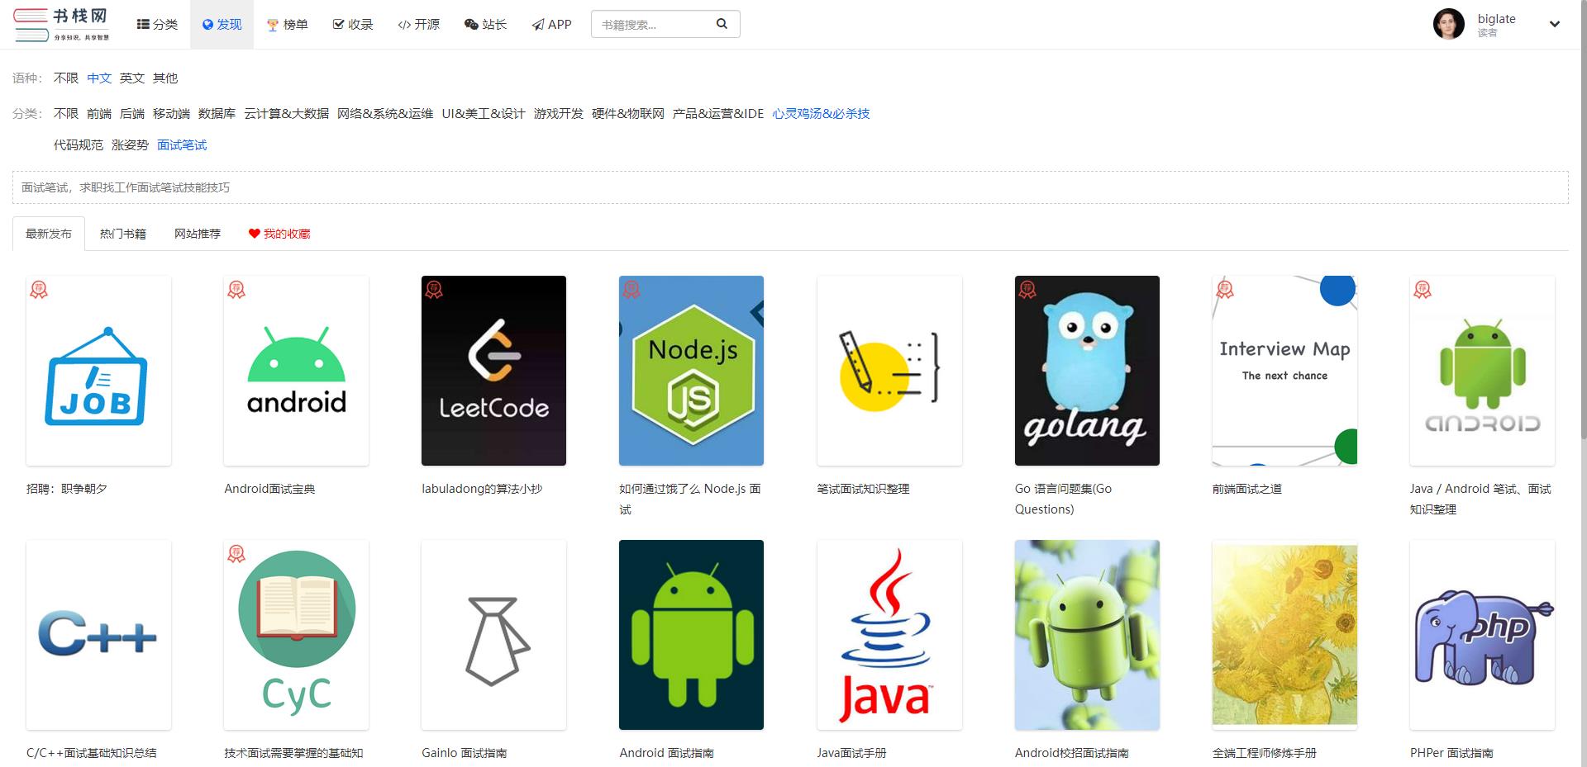This screenshot has height=767, width=1587.
Task: Open the sunflower painting cover
Action: [x=1284, y=635]
